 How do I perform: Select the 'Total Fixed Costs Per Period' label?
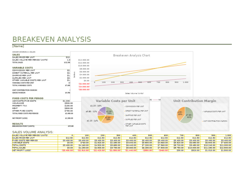pyautogui.click(x=25, y=113)
